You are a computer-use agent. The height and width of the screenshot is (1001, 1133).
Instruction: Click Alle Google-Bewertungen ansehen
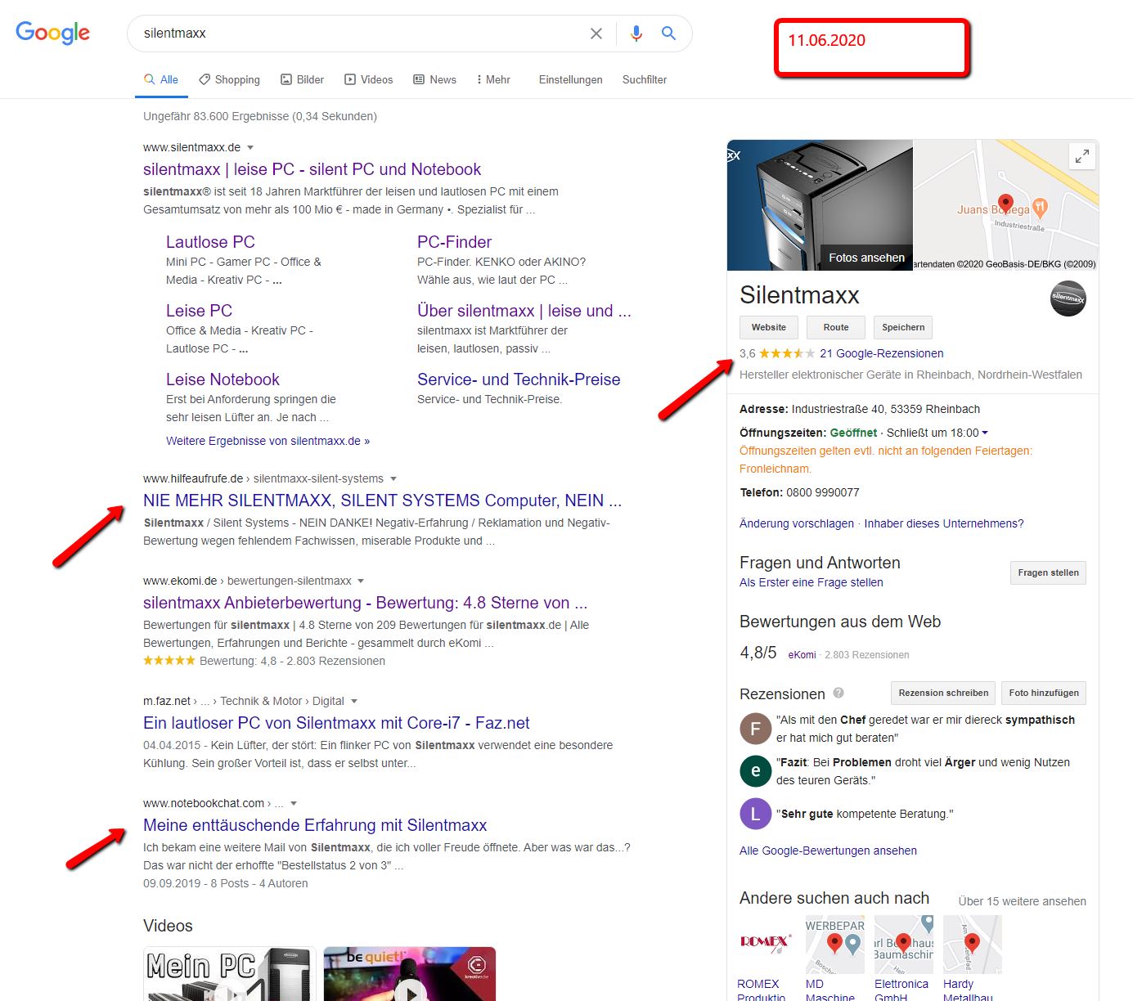(x=828, y=851)
